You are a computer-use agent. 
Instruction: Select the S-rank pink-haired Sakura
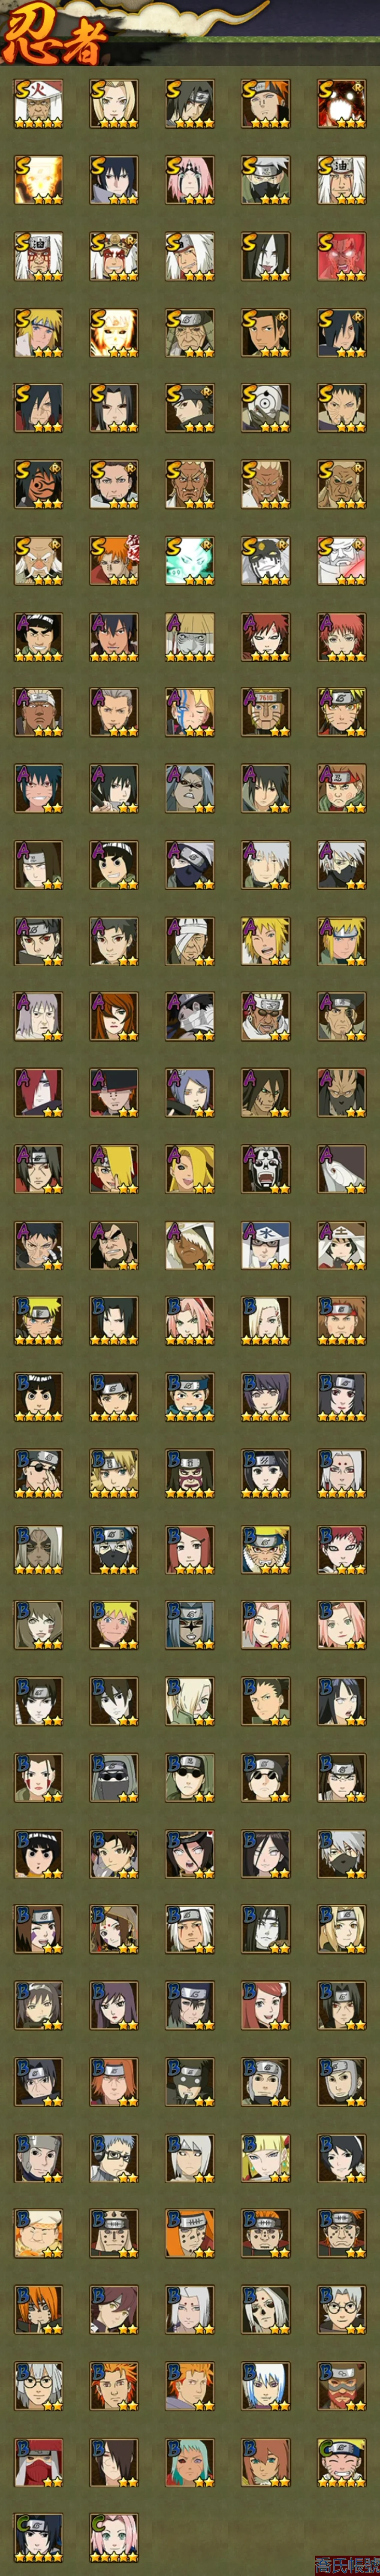tap(190, 180)
